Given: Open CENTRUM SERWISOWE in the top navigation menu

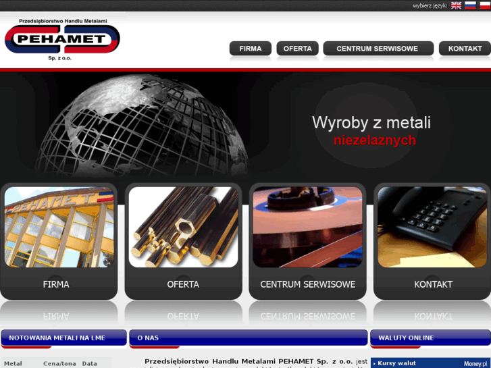Looking at the screenshot, I should [378, 49].
